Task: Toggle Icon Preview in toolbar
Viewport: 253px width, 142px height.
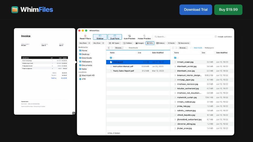Action: (x=129, y=37)
